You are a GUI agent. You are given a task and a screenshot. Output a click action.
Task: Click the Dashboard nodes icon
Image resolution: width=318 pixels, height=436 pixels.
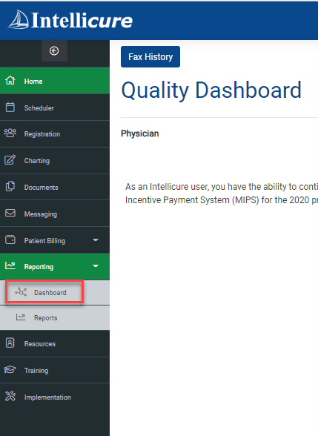coord(21,292)
